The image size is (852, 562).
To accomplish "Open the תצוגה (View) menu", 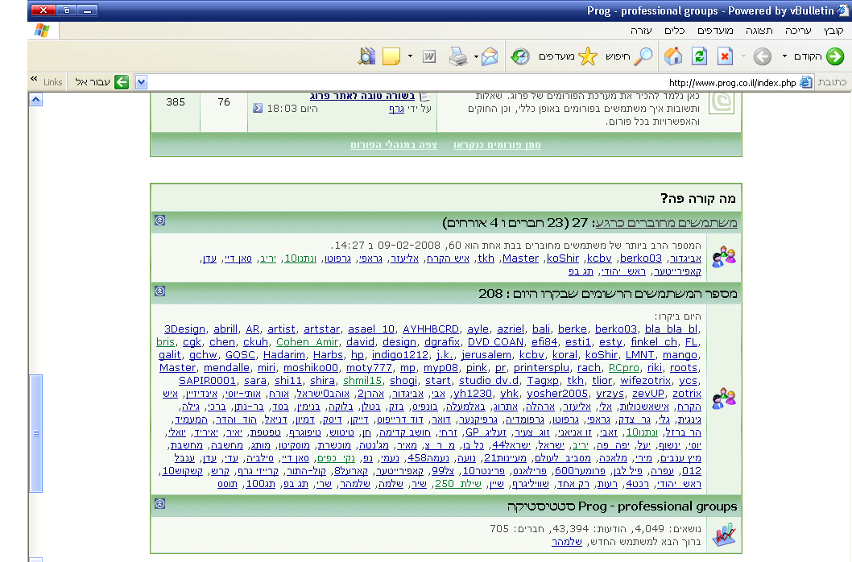I will (759, 31).
